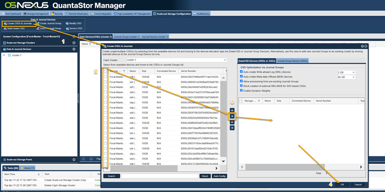Image resolution: width=385 pixels, height=192 pixels.
Task: Expand the Scale-out Storage Pools section
Action: (74, 160)
